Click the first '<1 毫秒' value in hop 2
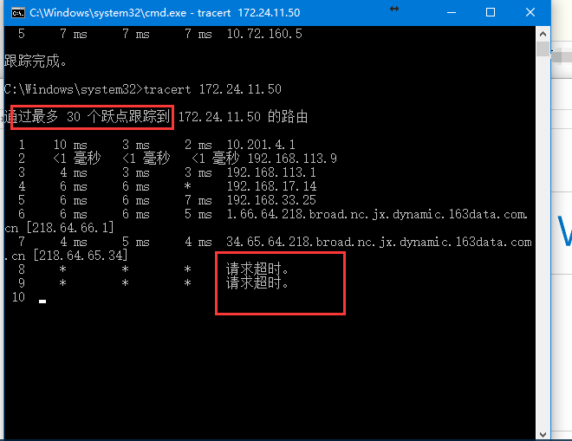This screenshot has height=441, width=572. click(76, 159)
